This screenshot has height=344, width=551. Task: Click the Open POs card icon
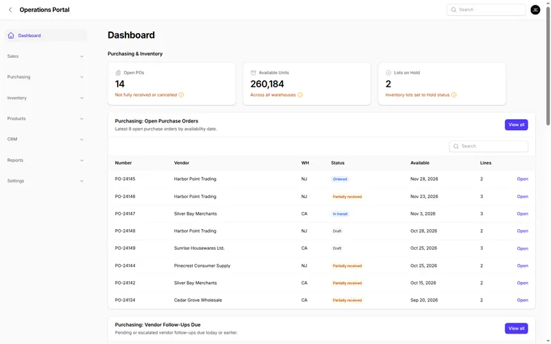point(118,73)
